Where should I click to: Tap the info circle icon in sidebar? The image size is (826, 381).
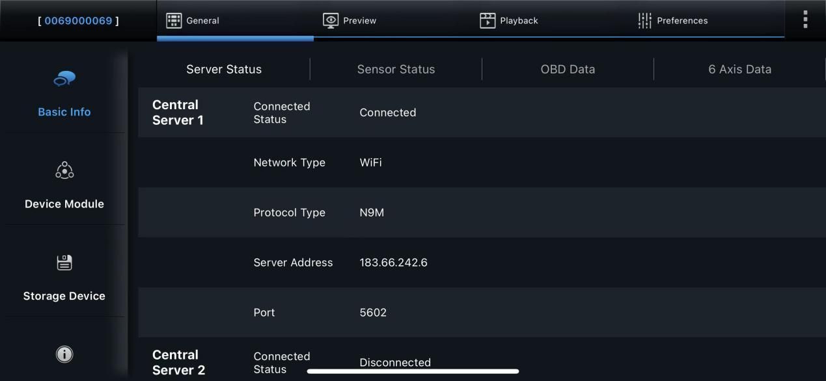point(64,354)
